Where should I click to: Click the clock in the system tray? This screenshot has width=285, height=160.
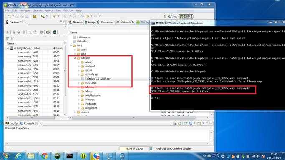click(x=274, y=156)
